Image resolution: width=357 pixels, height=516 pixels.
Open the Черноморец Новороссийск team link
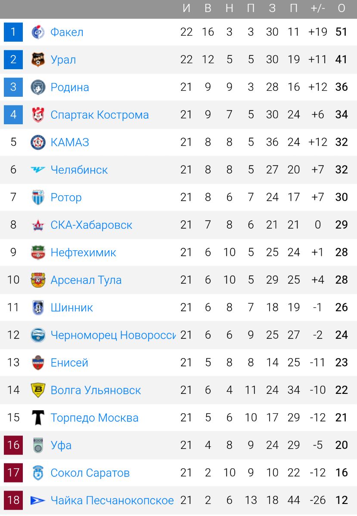tap(113, 335)
